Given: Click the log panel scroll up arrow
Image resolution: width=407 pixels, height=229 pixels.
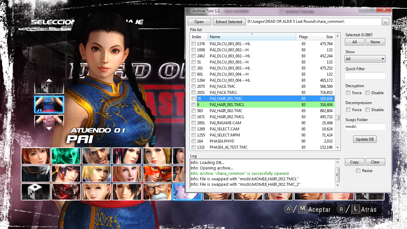Looking at the screenshot, I should (x=337, y=162).
